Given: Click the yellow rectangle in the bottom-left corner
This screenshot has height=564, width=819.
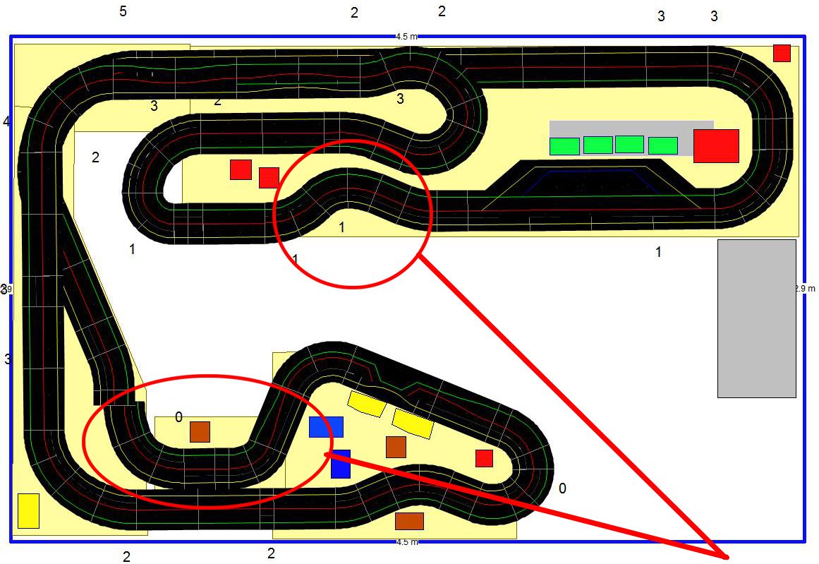Looking at the screenshot, I should 28,511.
